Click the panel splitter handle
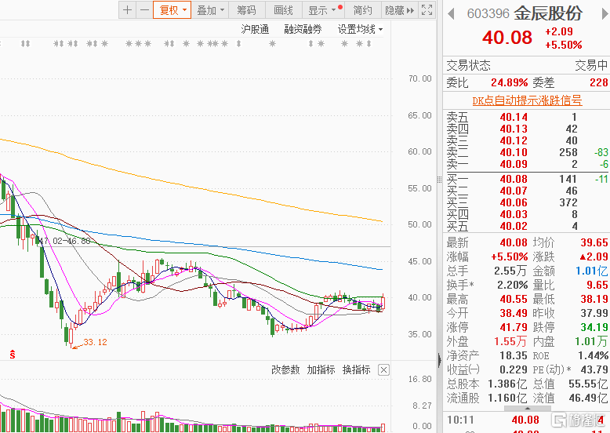The height and width of the screenshot is (433, 610). pos(440,180)
